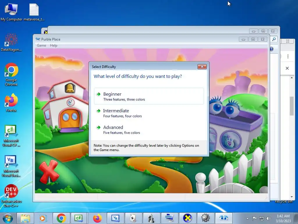
Task: Choose the Beginner difficulty option
Action: pyautogui.click(x=149, y=96)
